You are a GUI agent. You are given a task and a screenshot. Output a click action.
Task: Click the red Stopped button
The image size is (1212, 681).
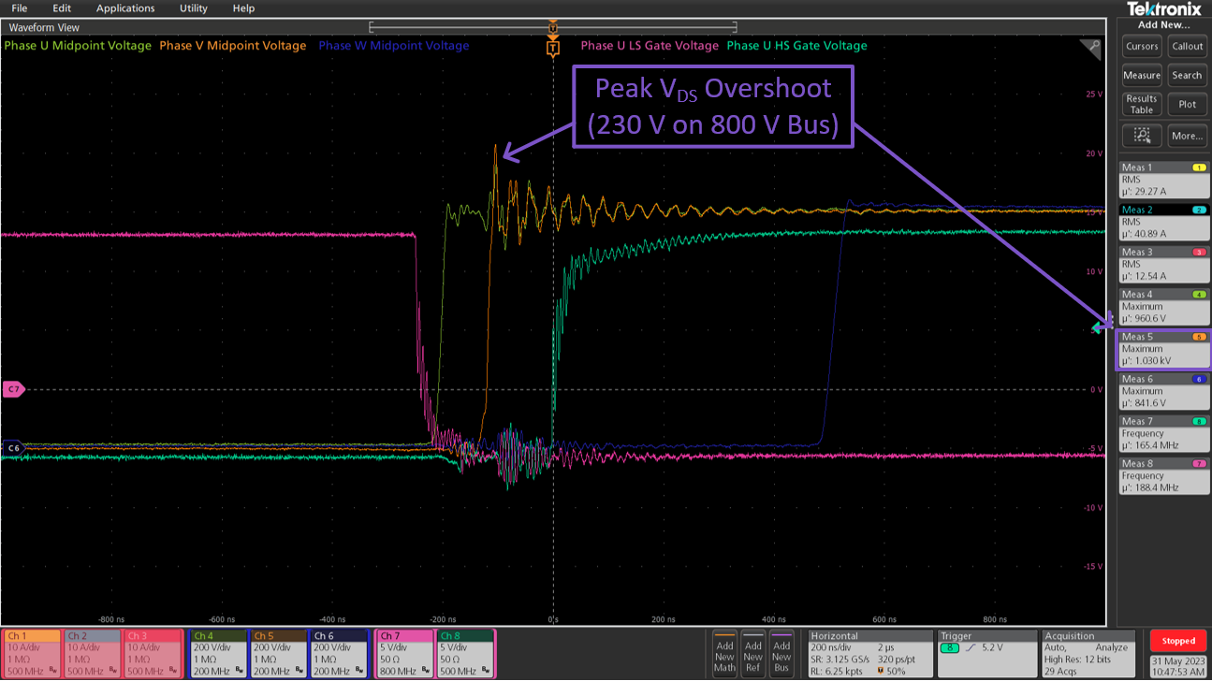[x=1178, y=641]
